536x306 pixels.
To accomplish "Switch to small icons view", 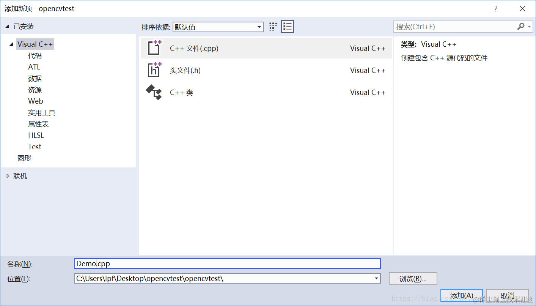I will (273, 27).
